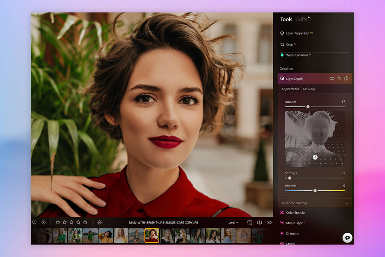The width and height of the screenshot is (385, 257).
Task: Click the Crop tool icon
Action: click(282, 44)
